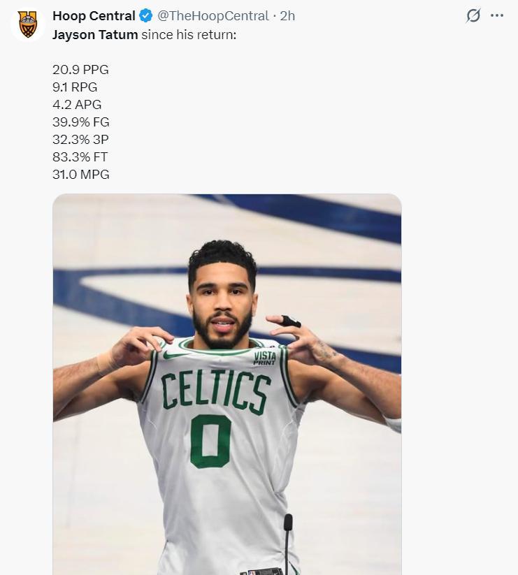The height and width of the screenshot is (575, 518).
Task: Click the 83.3% FT stat line
Action: [x=80, y=157]
